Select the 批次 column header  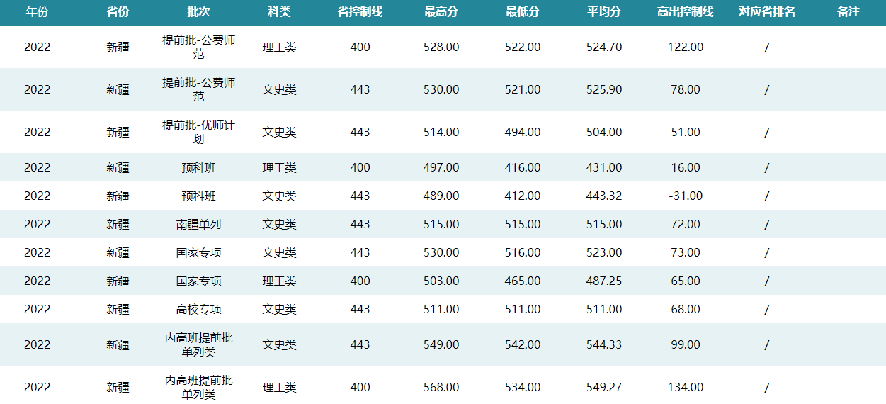pos(198,12)
